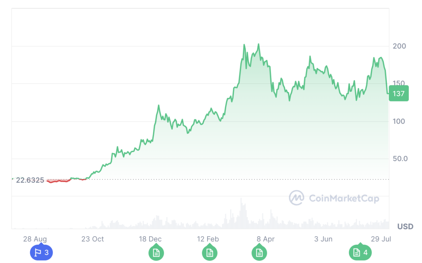The height and width of the screenshot is (263, 422).
Task: Click the 200 price axis label
Action: [399, 46]
